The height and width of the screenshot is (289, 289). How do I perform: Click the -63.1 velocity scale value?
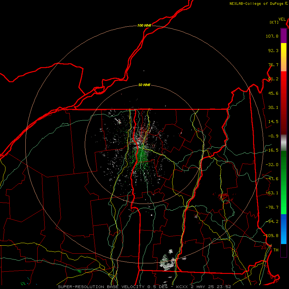coord(272,193)
